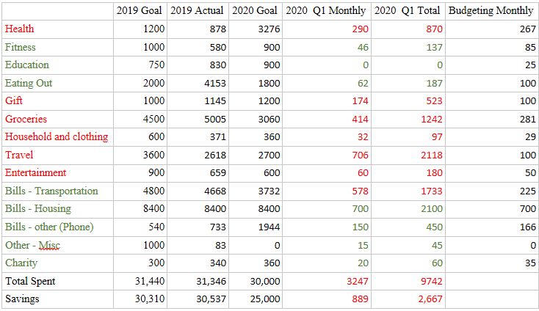Screen dimensions: 539x311
Task: Select the Charity row label
Action: point(21,263)
